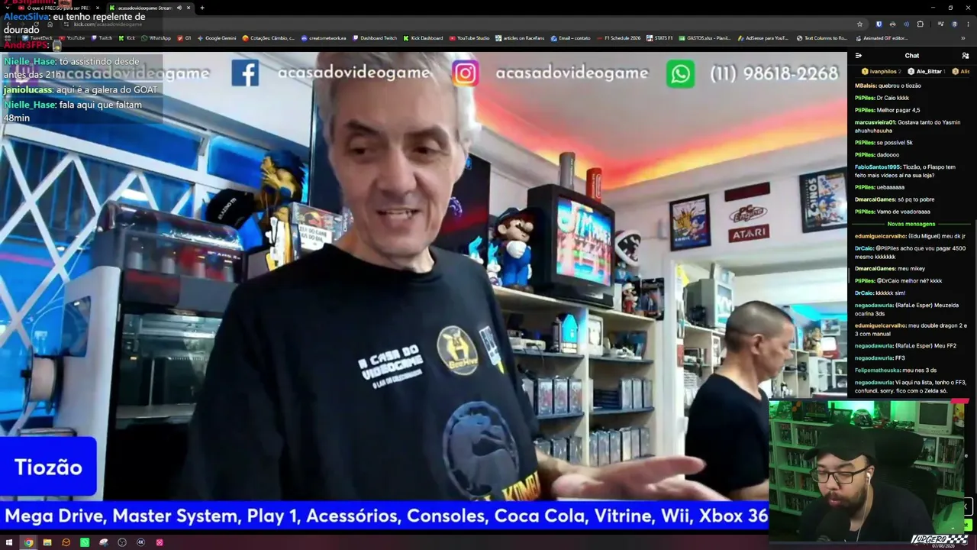977x550 pixels.
Task: Click the MBalsis username in chat
Action: (x=865, y=86)
